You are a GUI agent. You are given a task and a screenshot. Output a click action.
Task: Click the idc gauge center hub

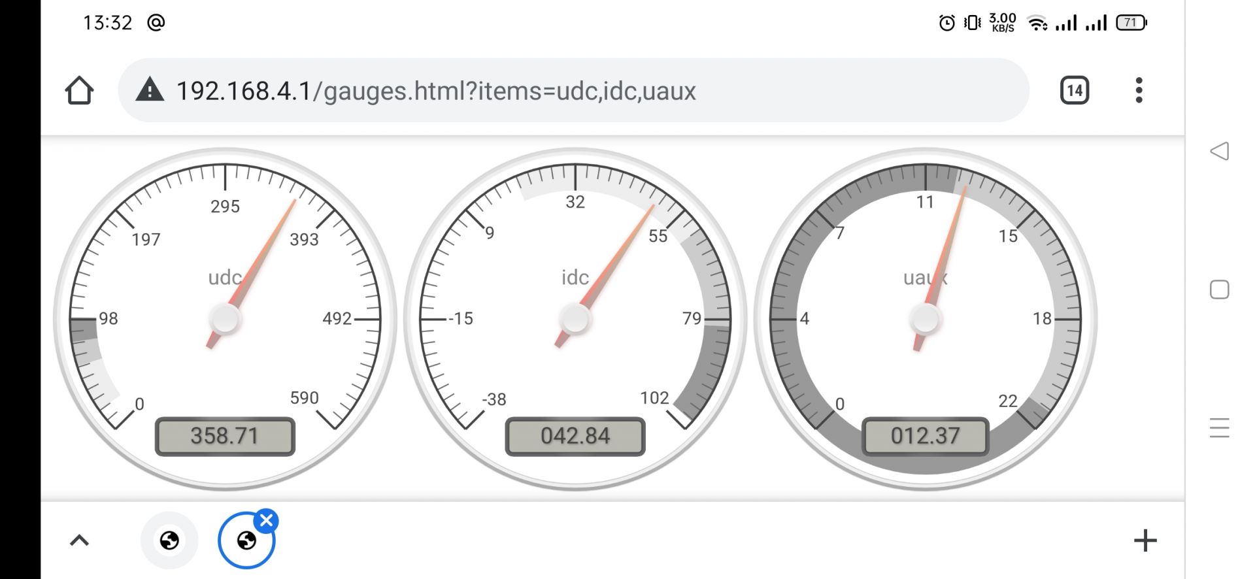coord(575,319)
